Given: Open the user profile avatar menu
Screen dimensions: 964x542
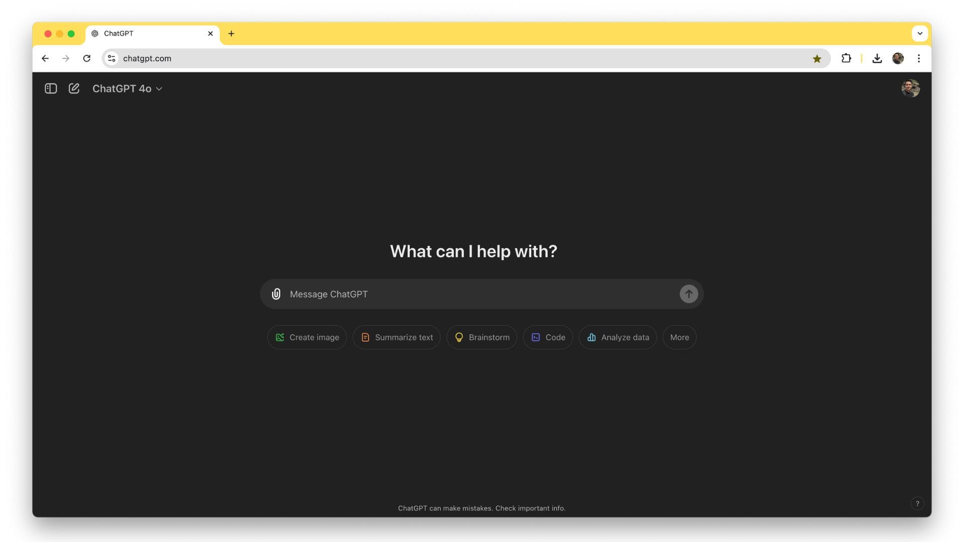Looking at the screenshot, I should click(x=910, y=89).
